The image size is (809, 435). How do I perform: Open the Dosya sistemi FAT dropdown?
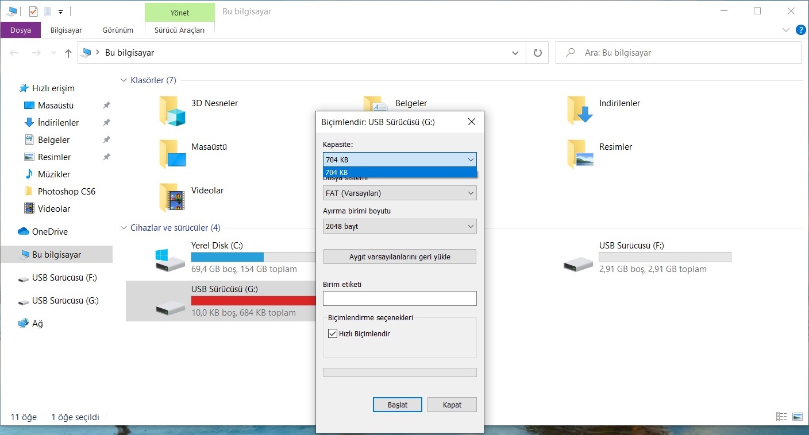pos(399,193)
